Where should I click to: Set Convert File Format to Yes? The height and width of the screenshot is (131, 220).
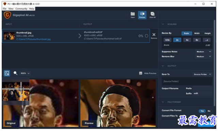coord(202,111)
